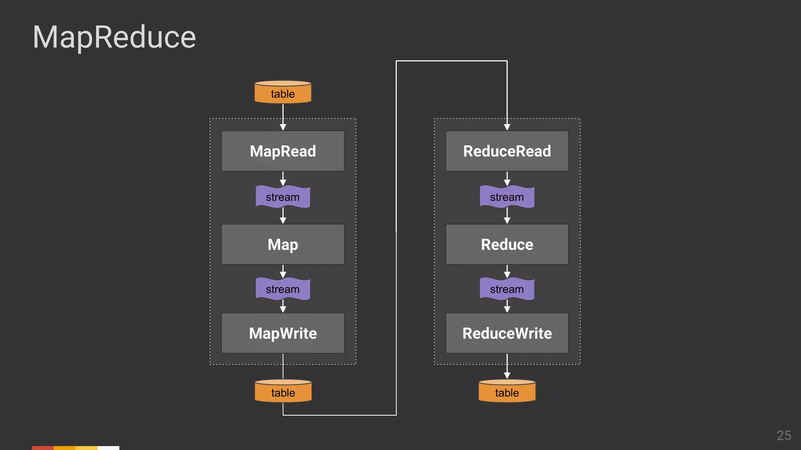The height and width of the screenshot is (450, 801).
Task: Click the table cylinder below MapWrite
Action: [283, 392]
